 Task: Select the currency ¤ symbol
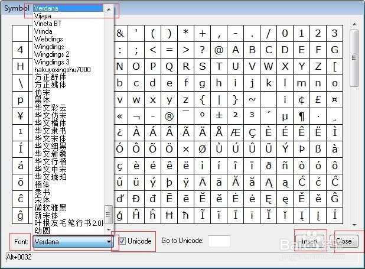tap(335, 99)
